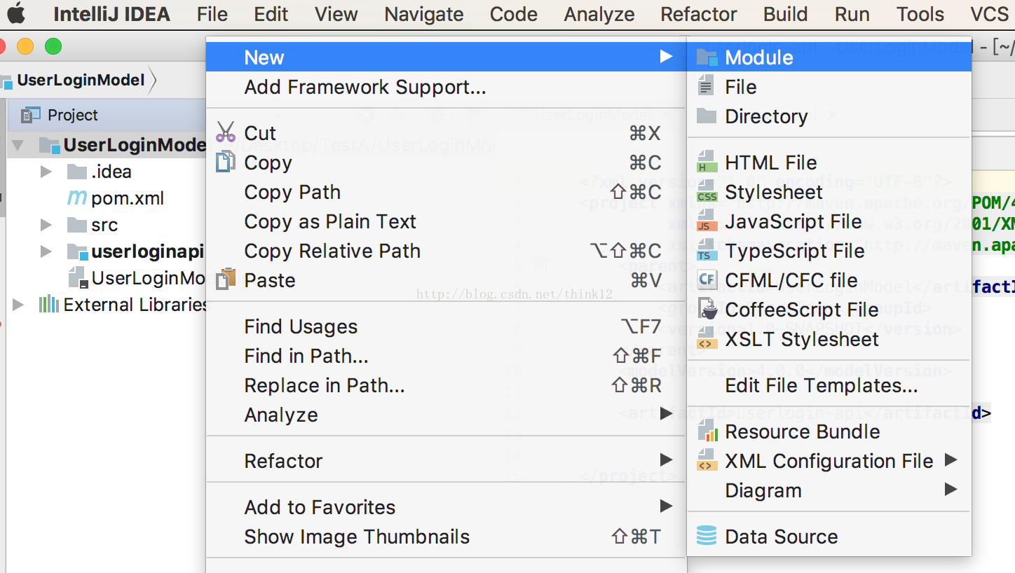Click the Module icon in New submenu
This screenshot has width=1015, height=573.
point(707,57)
